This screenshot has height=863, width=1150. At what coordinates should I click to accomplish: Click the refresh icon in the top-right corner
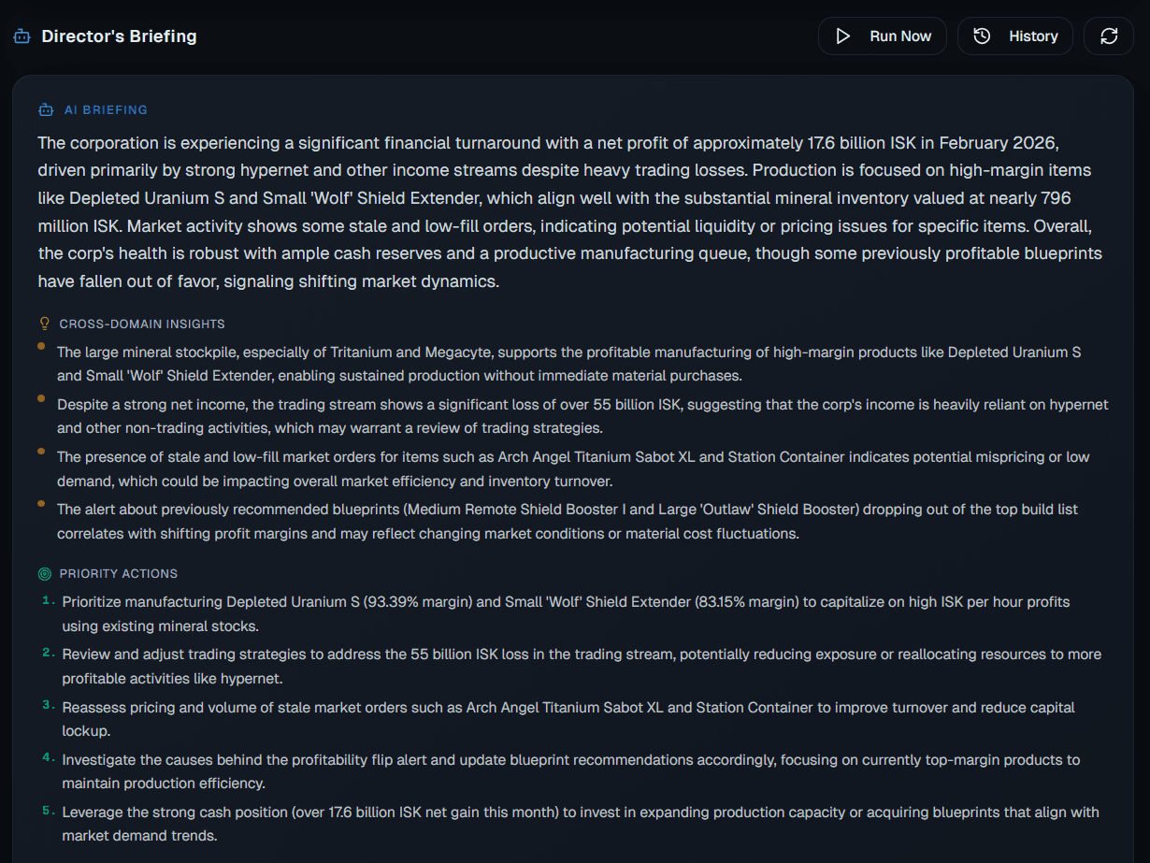pyautogui.click(x=1109, y=36)
